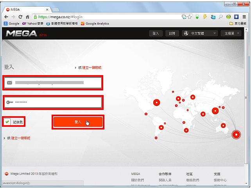Bookmark page with star icon
251x189 pixels.
pos(190,17)
